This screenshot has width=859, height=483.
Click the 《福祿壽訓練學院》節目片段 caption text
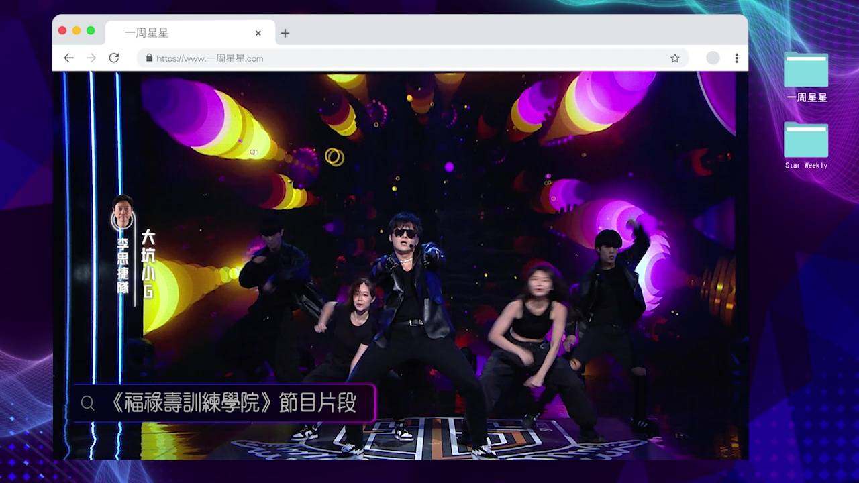[x=232, y=402]
